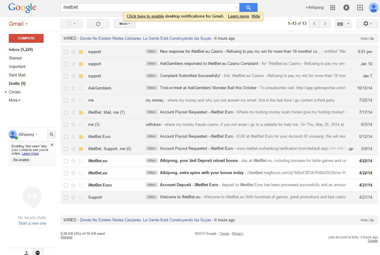The height and width of the screenshot is (255, 380).
Task: Go to newer messages arrow
Action: point(314,24)
